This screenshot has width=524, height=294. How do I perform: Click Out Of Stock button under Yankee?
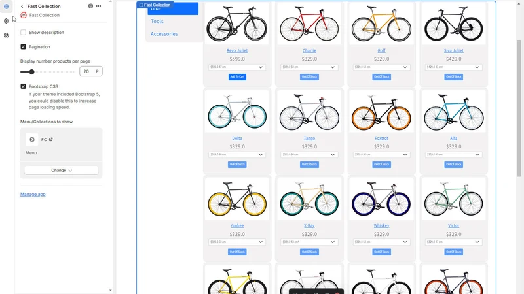point(237,252)
